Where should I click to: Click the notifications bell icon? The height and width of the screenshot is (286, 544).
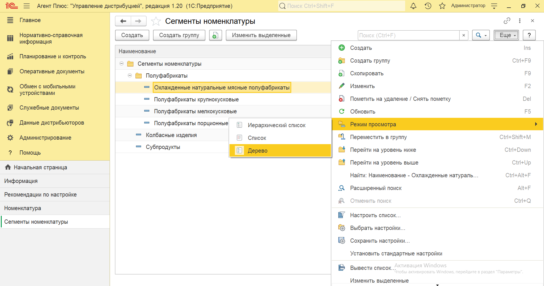coord(413,6)
